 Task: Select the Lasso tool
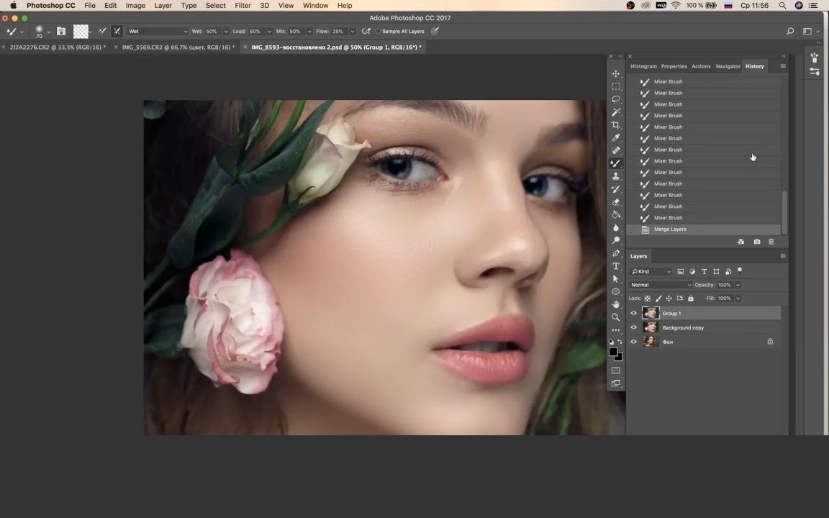click(x=616, y=99)
